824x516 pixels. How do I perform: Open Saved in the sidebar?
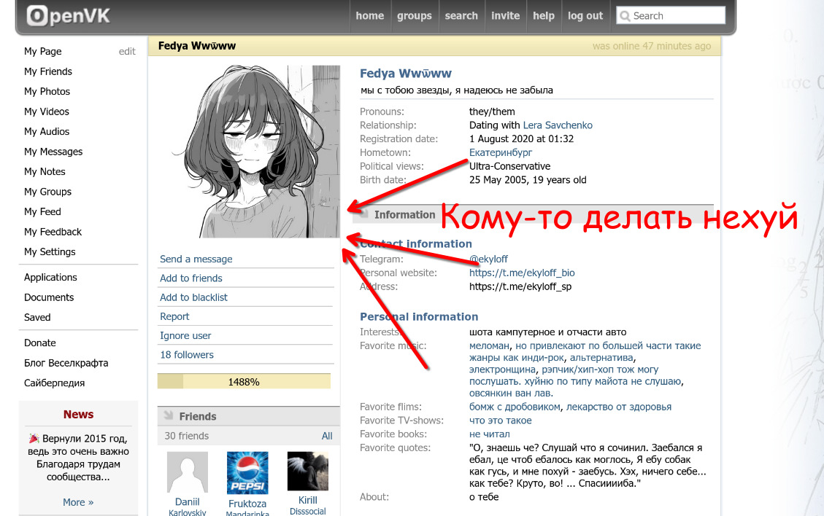click(37, 317)
